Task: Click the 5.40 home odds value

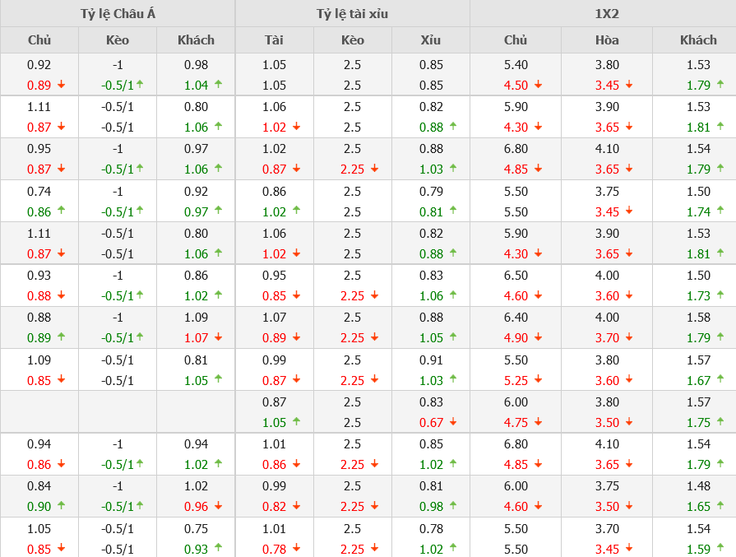Action: (515, 64)
